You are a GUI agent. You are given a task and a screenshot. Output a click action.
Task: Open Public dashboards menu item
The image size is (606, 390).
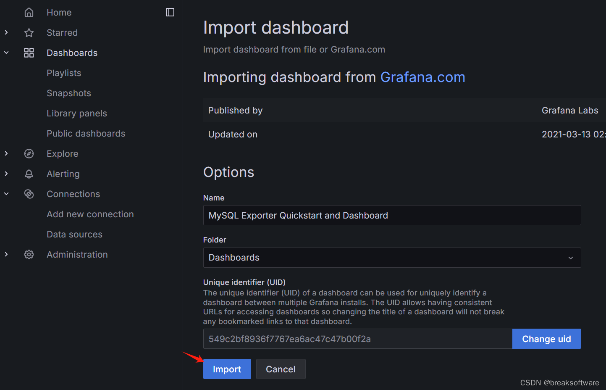point(86,134)
